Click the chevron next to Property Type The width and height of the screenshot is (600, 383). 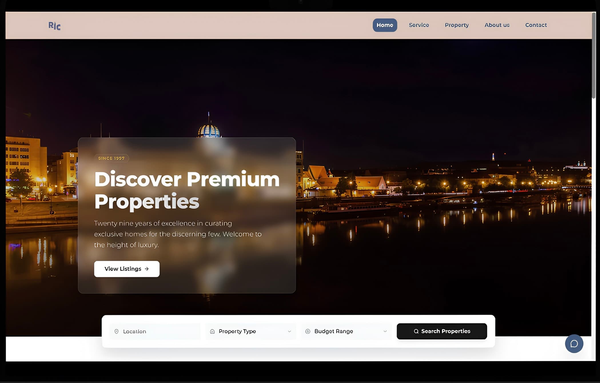(x=289, y=331)
